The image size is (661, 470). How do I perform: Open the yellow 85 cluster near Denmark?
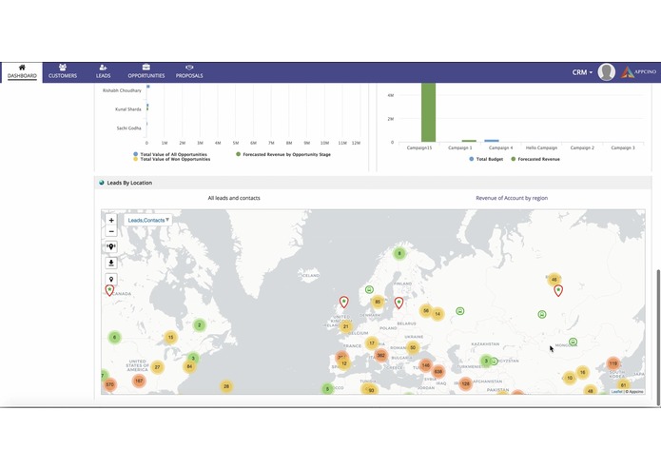tap(378, 302)
